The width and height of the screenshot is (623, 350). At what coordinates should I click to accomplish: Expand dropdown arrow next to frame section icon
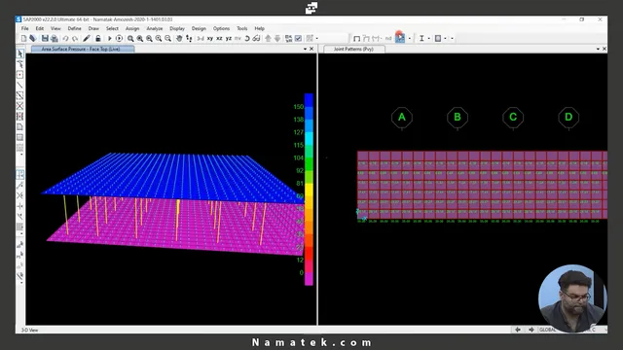[428, 39]
